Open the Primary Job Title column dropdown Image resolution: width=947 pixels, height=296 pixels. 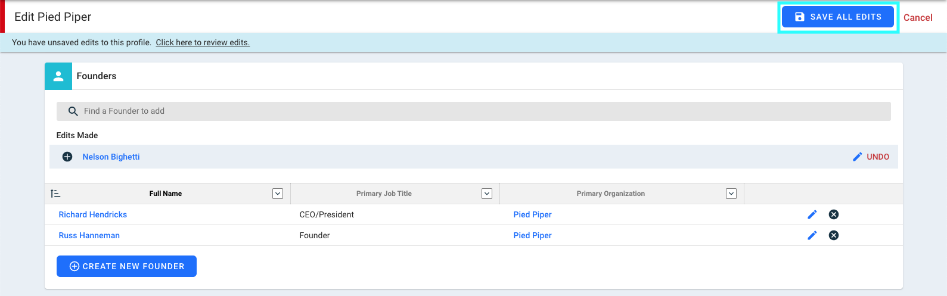487,194
